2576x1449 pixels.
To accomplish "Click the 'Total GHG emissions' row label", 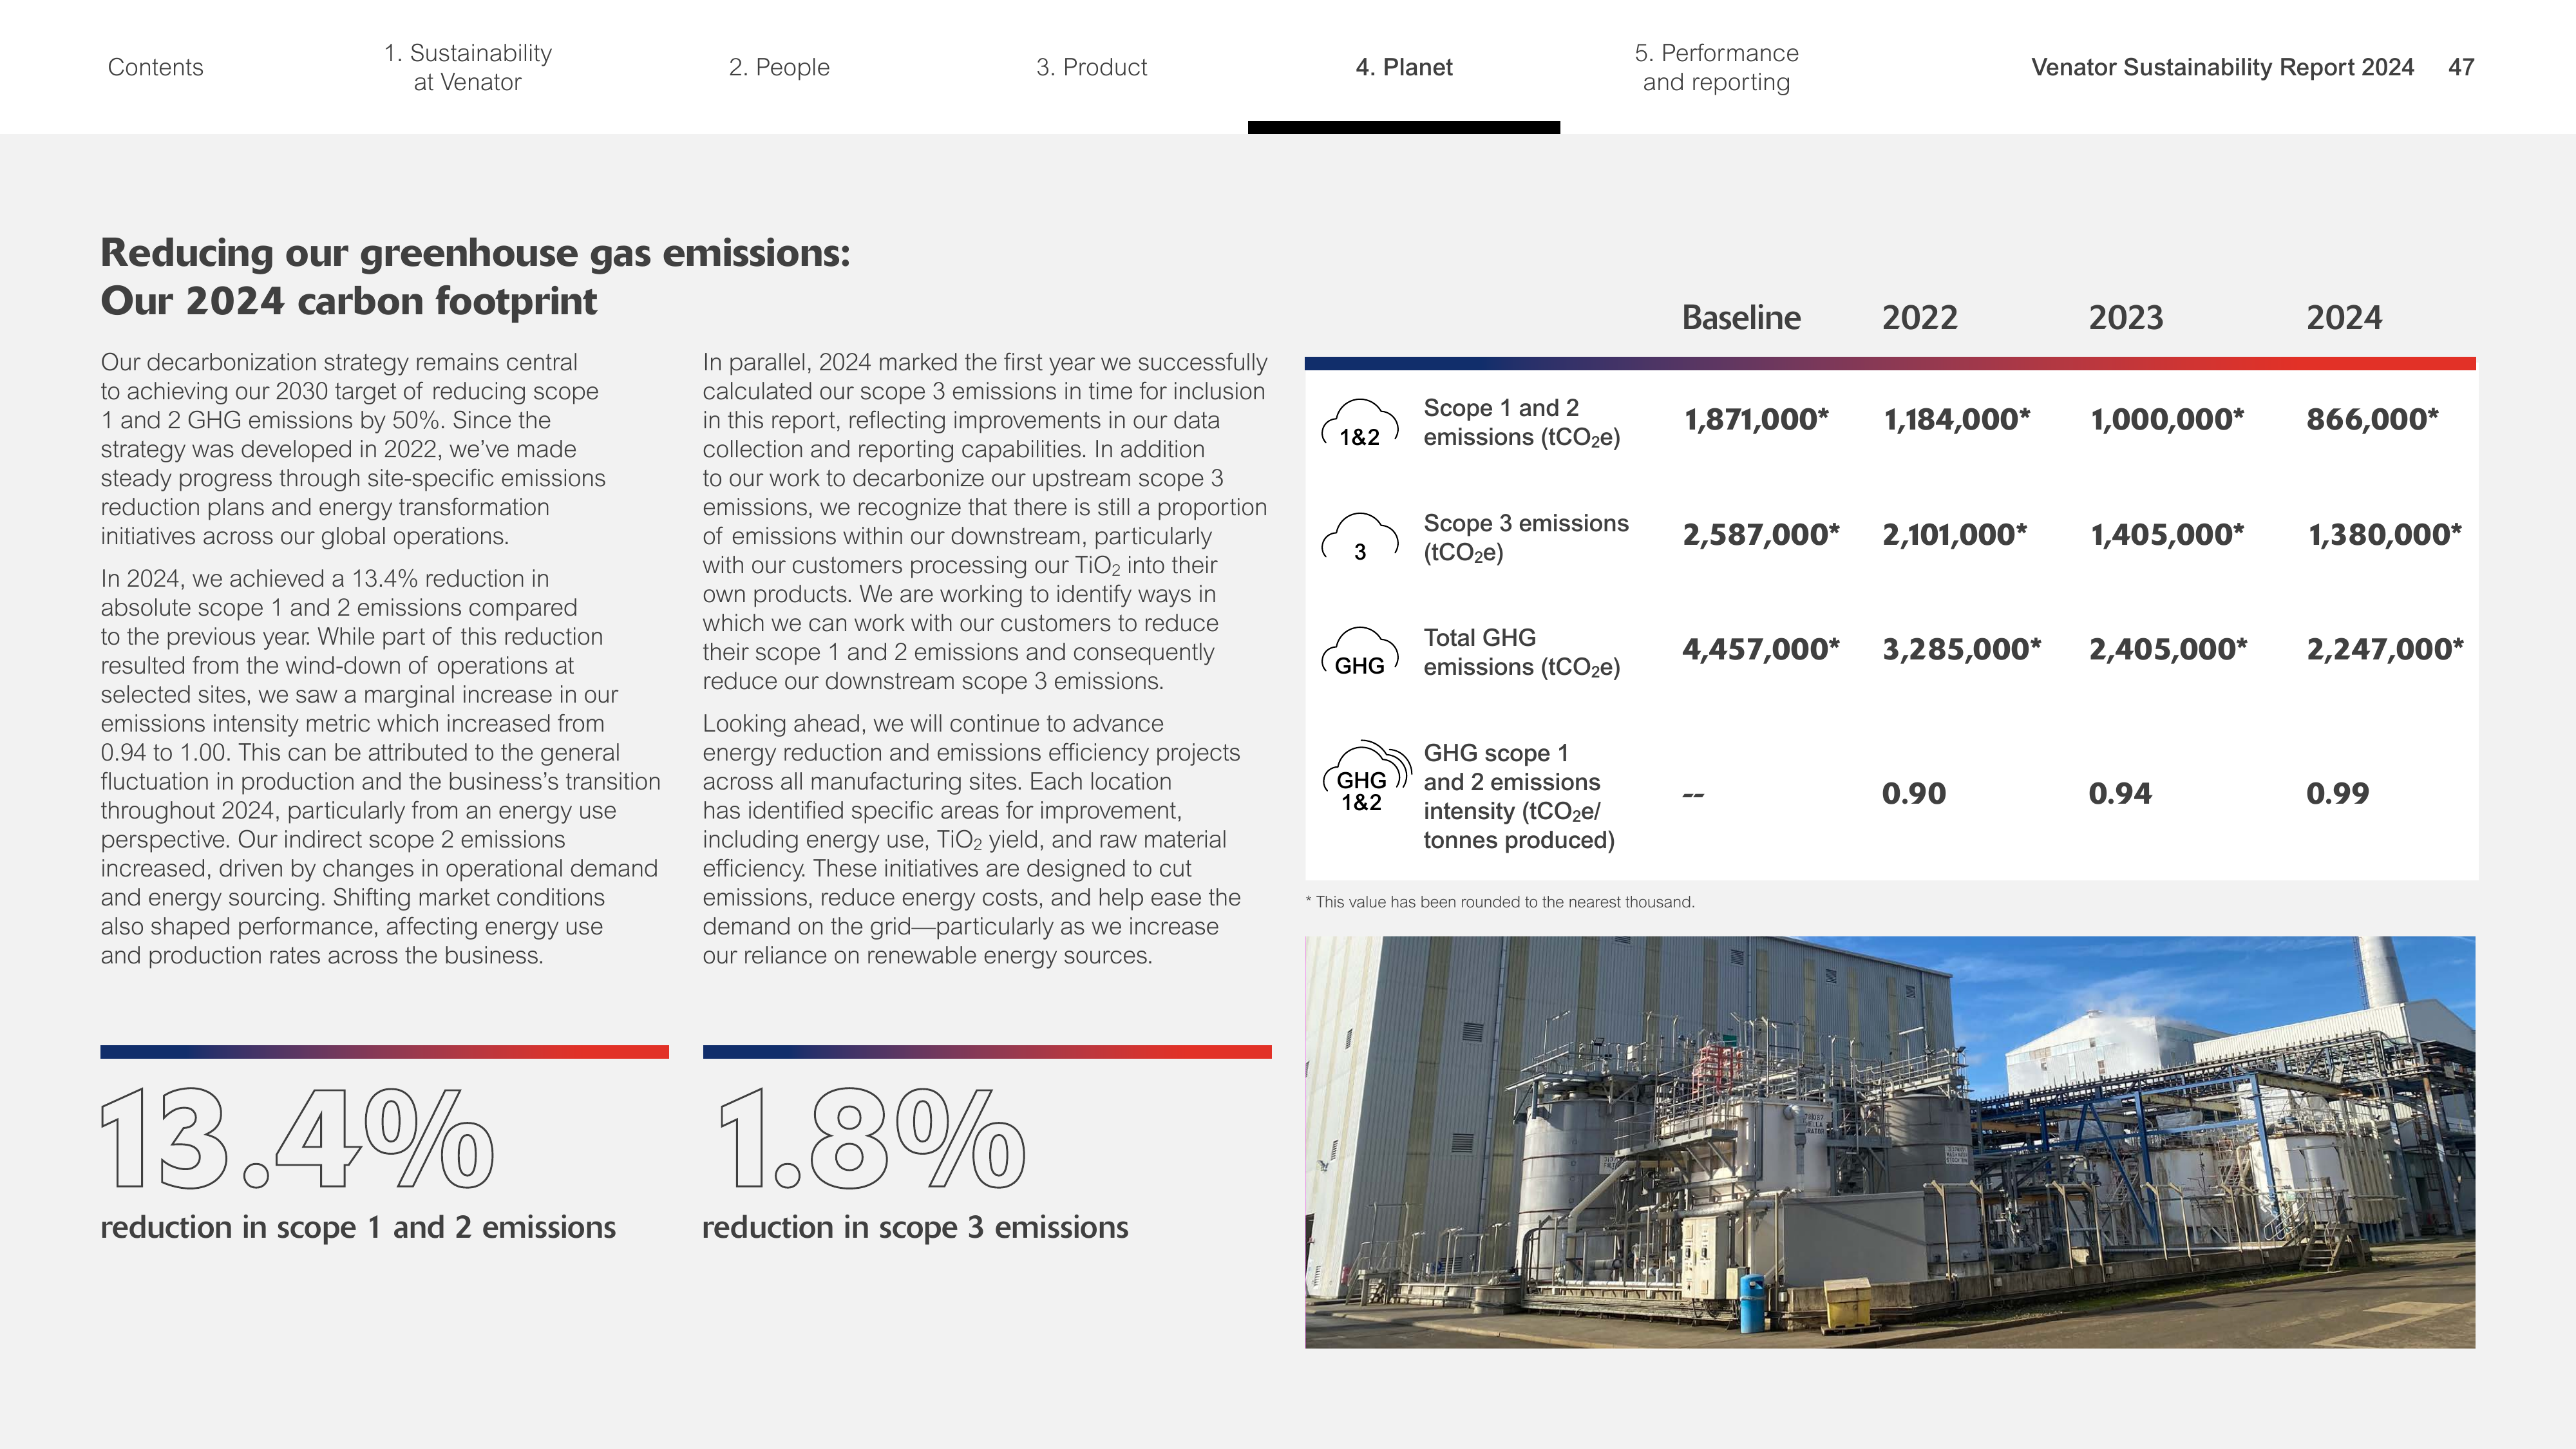I will [x=1522, y=652].
